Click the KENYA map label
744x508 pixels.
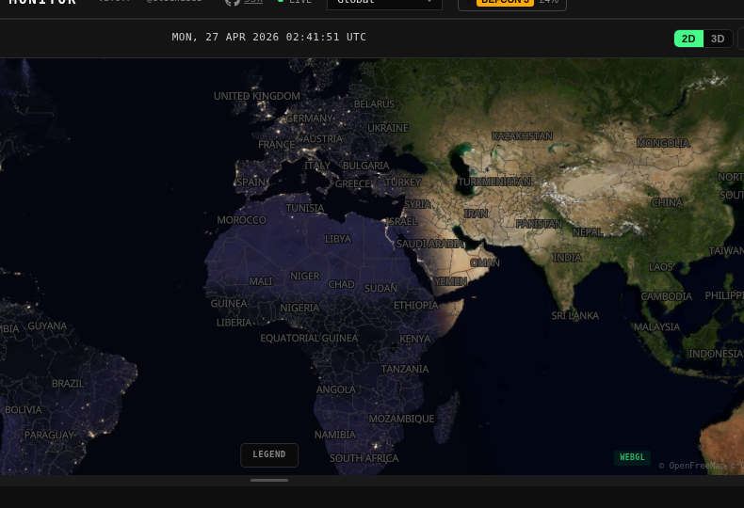click(x=415, y=339)
